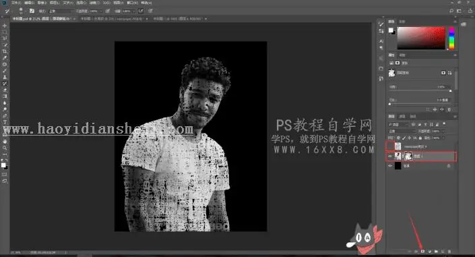475x257 pixels.
Task: Select the History Brush tool
Action: 5,84
